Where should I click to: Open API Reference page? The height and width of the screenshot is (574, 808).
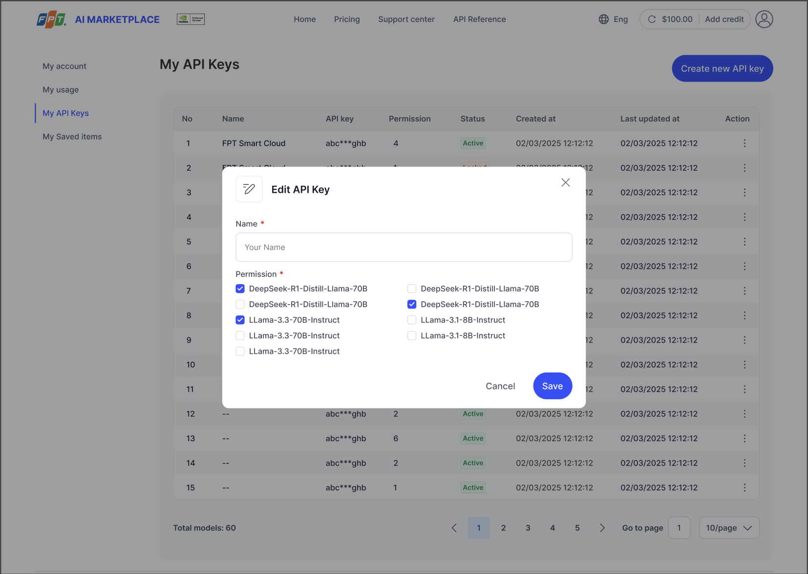point(480,20)
